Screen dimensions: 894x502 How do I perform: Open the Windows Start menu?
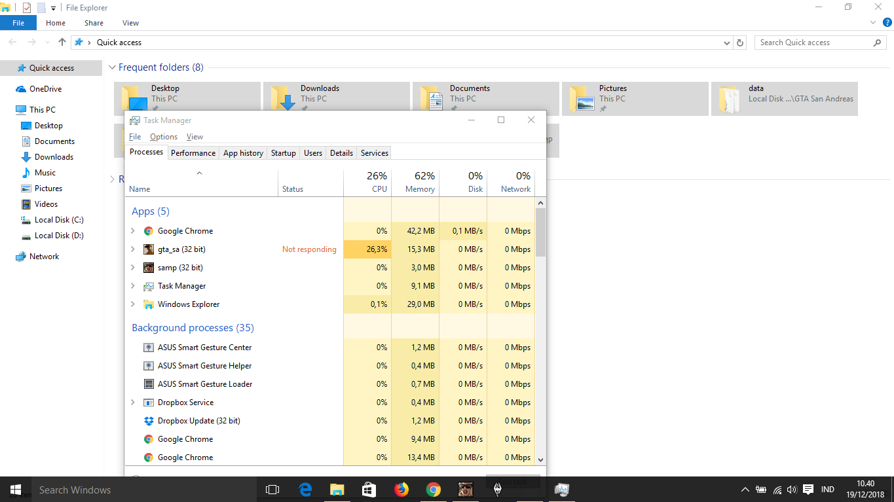(x=16, y=490)
